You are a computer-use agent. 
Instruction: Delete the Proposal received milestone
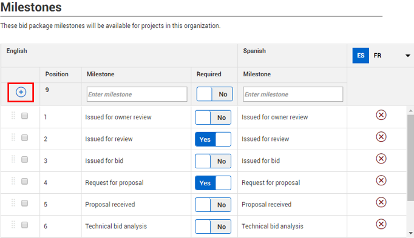click(381, 202)
